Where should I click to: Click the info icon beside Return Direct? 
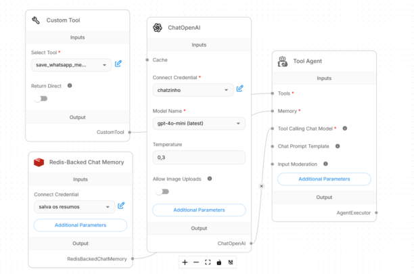[70, 86]
